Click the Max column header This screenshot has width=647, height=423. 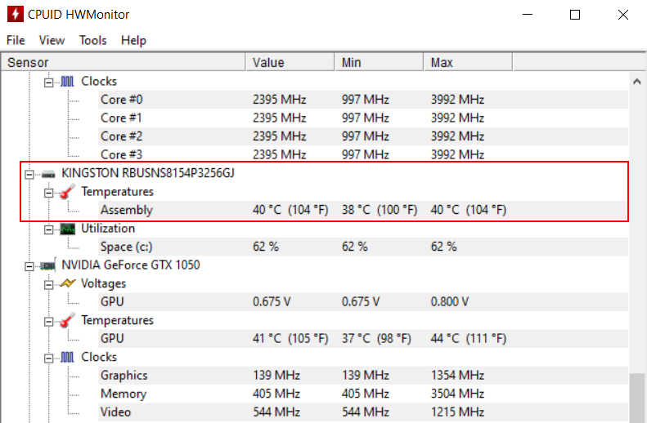tap(469, 62)
